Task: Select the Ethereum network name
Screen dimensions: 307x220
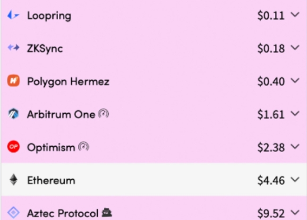Action: point(51,180)
